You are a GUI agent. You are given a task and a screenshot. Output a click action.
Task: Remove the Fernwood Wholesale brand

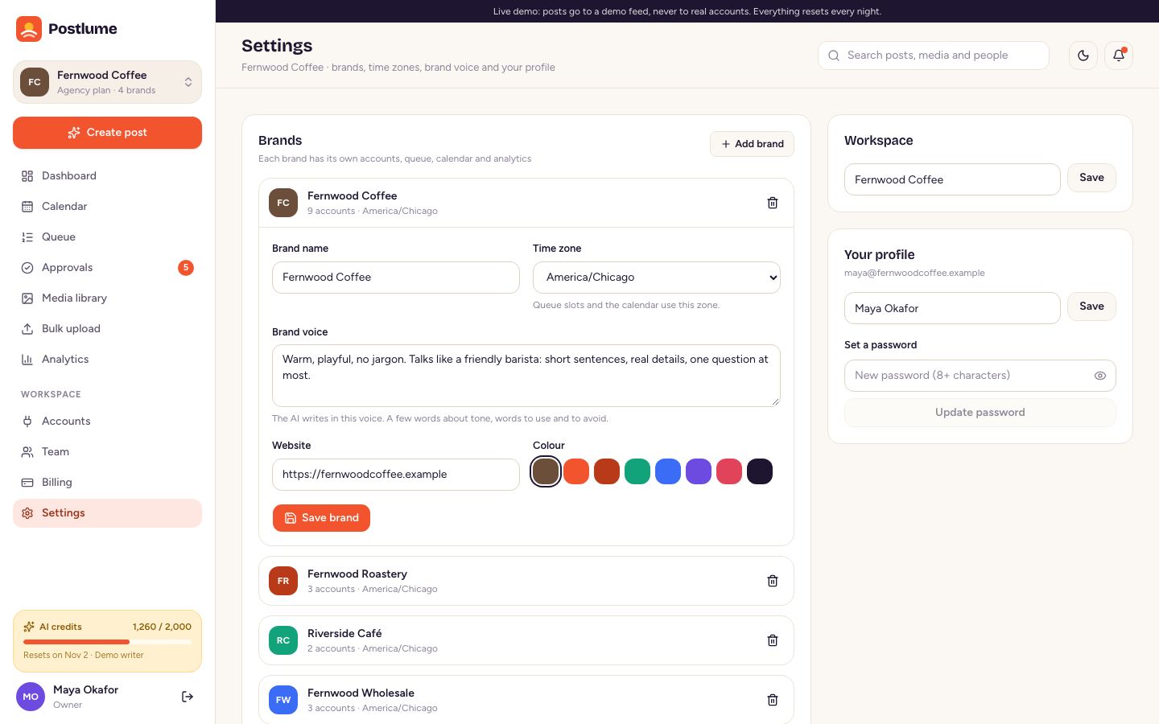point(773,700)
